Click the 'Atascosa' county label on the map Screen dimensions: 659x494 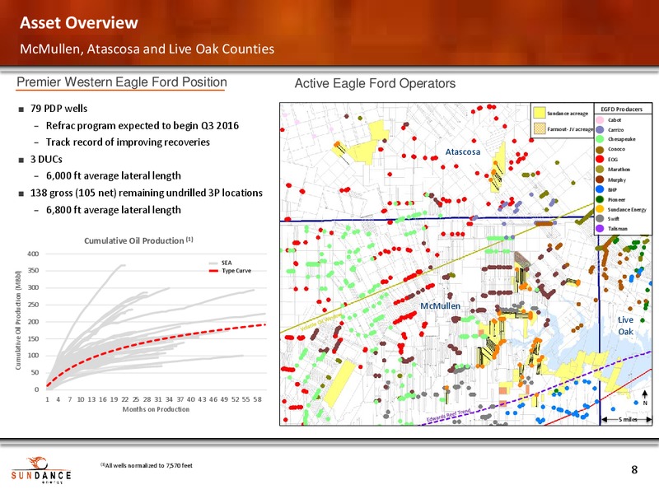463,151
